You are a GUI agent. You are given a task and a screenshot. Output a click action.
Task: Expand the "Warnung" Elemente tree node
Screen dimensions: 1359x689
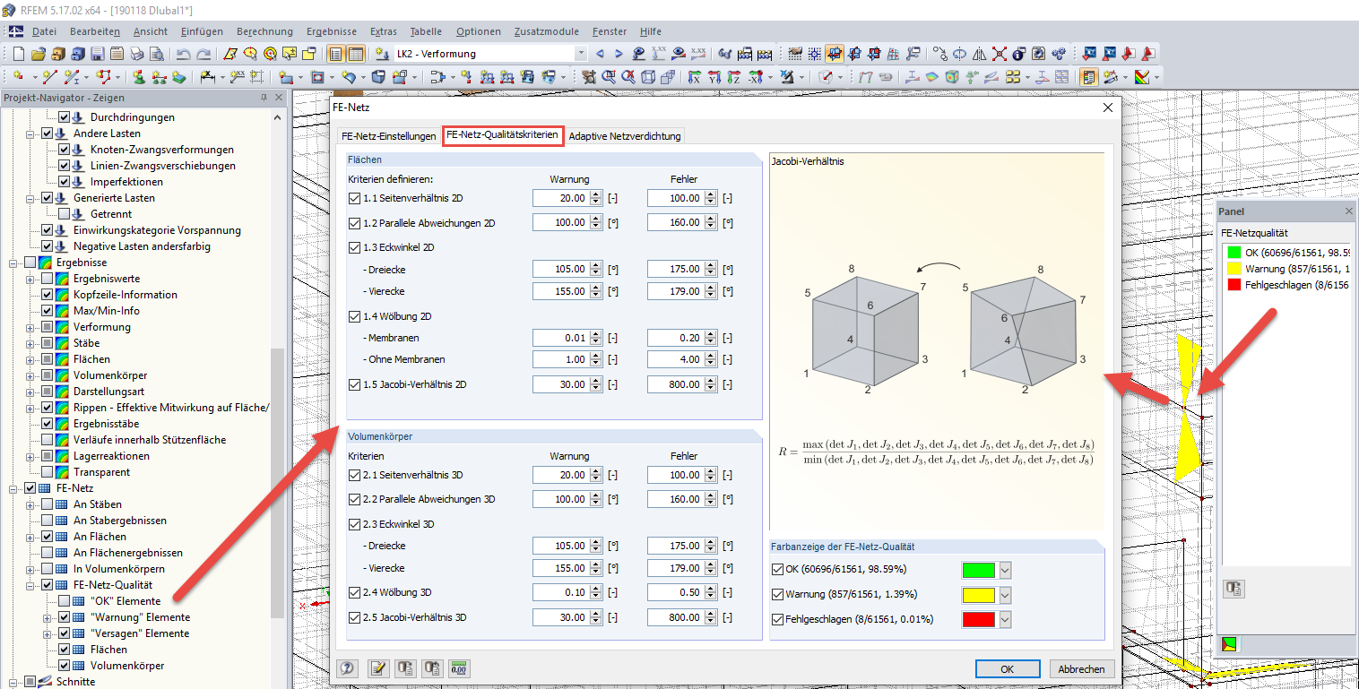48,617
